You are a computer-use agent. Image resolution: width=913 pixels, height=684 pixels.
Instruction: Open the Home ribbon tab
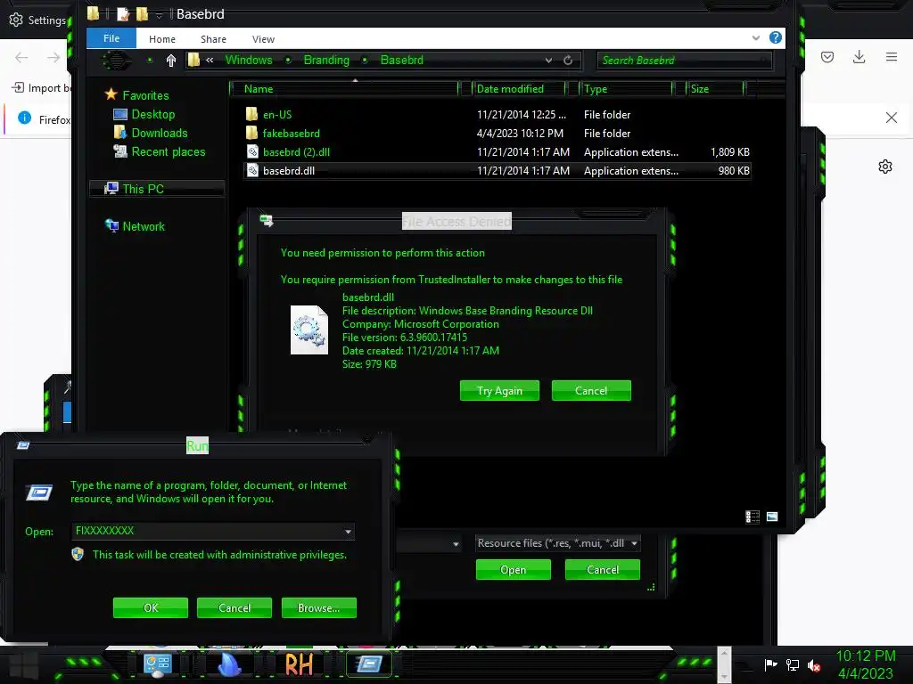pyautogui.click(x=162, y=39)
